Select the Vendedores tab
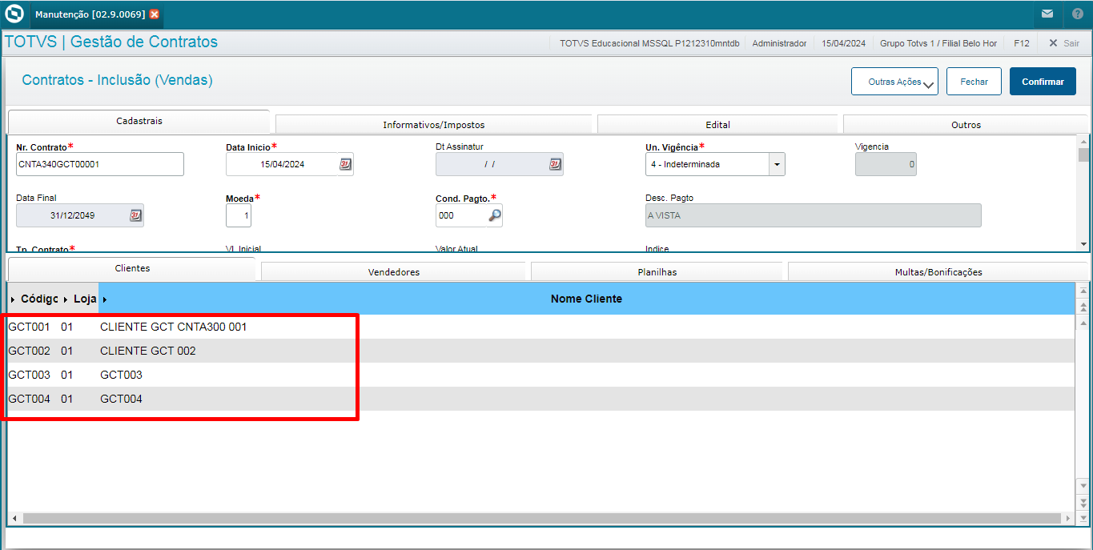The image size is (1093, 550). (393, 271)
